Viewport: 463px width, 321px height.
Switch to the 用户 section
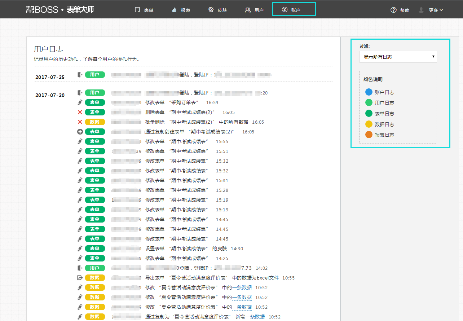tap(254, 10)
